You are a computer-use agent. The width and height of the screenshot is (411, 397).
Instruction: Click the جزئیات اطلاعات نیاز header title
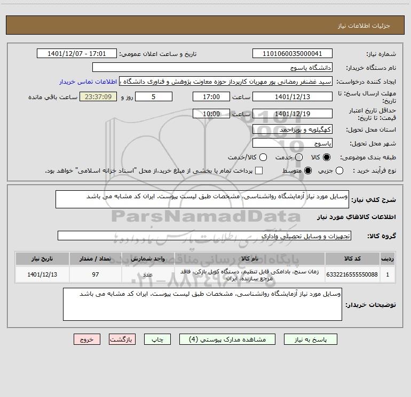363,26
